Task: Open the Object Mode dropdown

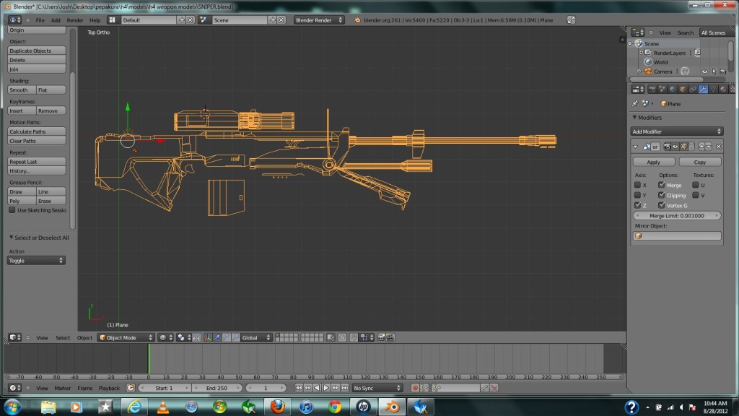Action: click(x=126, y=338)
